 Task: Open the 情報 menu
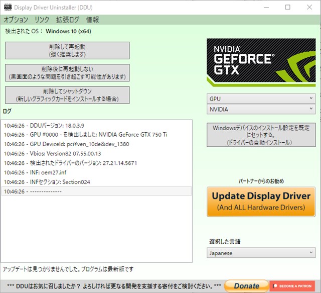tap(92, 20)
